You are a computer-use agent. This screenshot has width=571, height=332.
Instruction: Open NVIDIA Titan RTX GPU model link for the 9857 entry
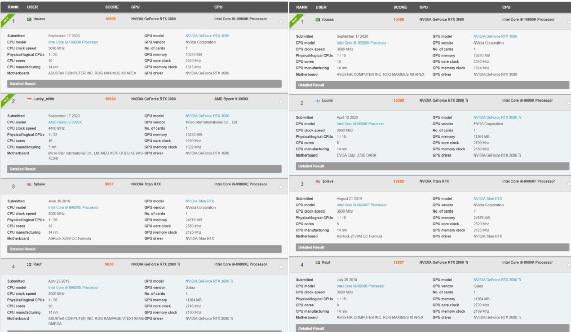[x=200, y=201]
